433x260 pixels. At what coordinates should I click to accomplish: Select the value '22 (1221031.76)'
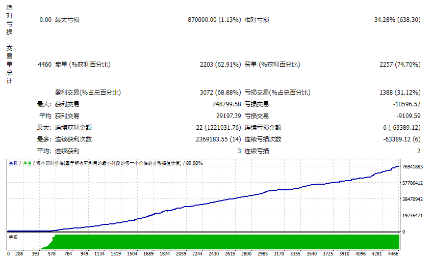pyautogui.click(x=218, y=128)
